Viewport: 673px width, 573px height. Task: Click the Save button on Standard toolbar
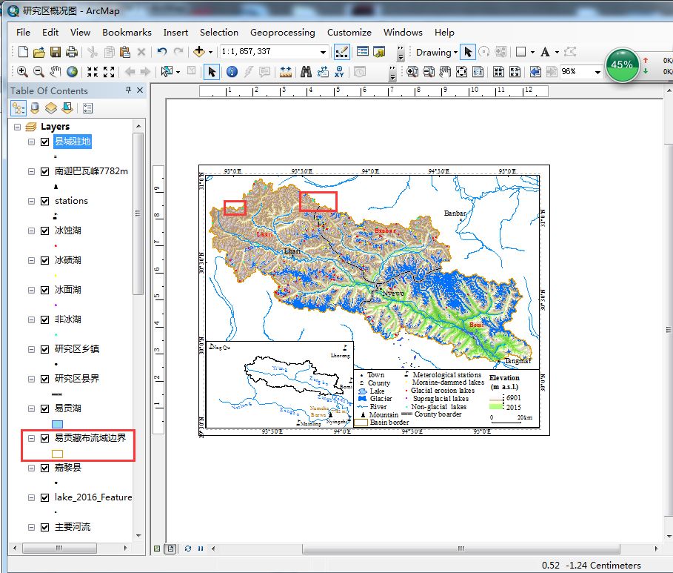pyautogui.click(x=55, y=52)
